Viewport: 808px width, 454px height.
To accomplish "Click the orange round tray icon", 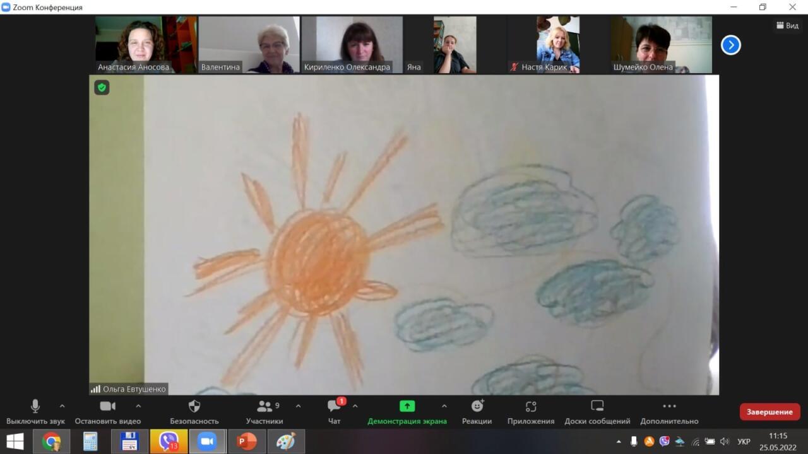I will pyautogui.click(x=649, y=441).
